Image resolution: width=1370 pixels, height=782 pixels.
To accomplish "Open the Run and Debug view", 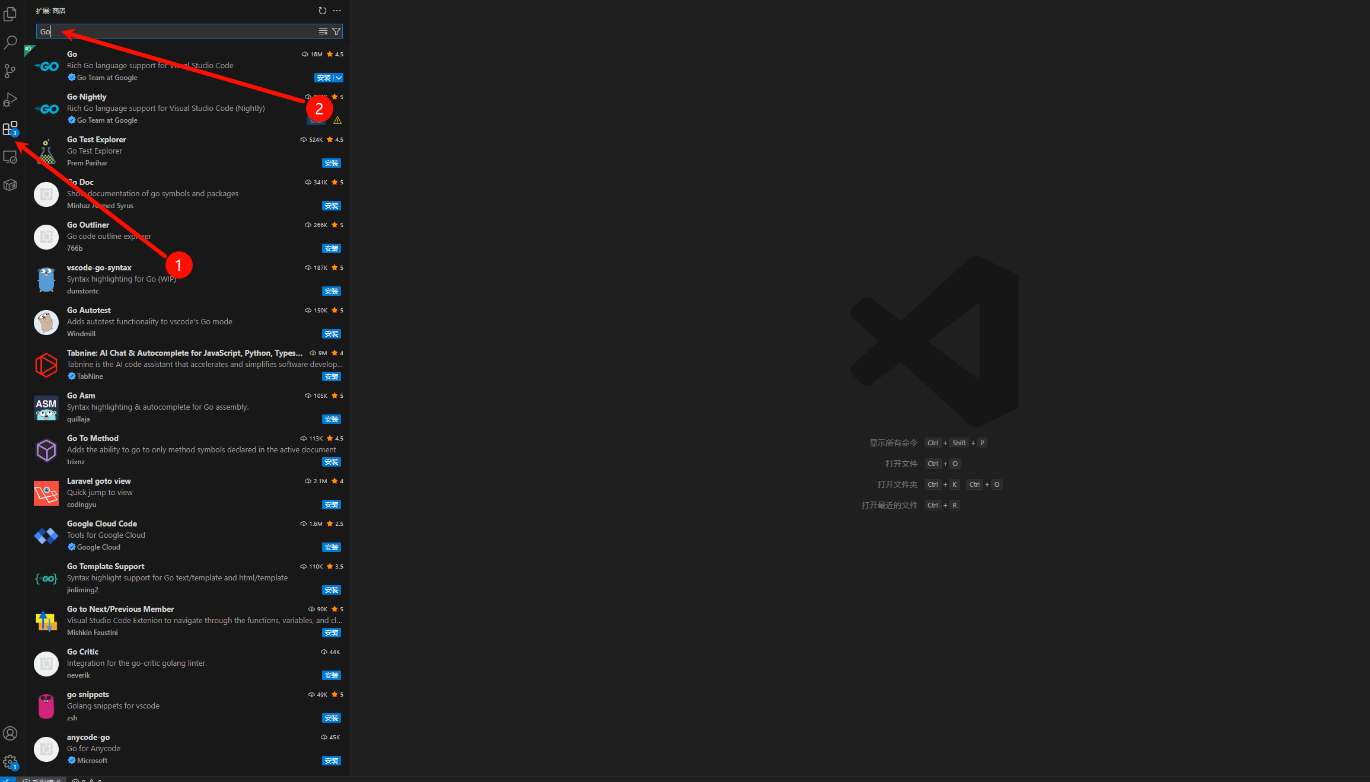I will pyautogui.click(x=10, y=100).
